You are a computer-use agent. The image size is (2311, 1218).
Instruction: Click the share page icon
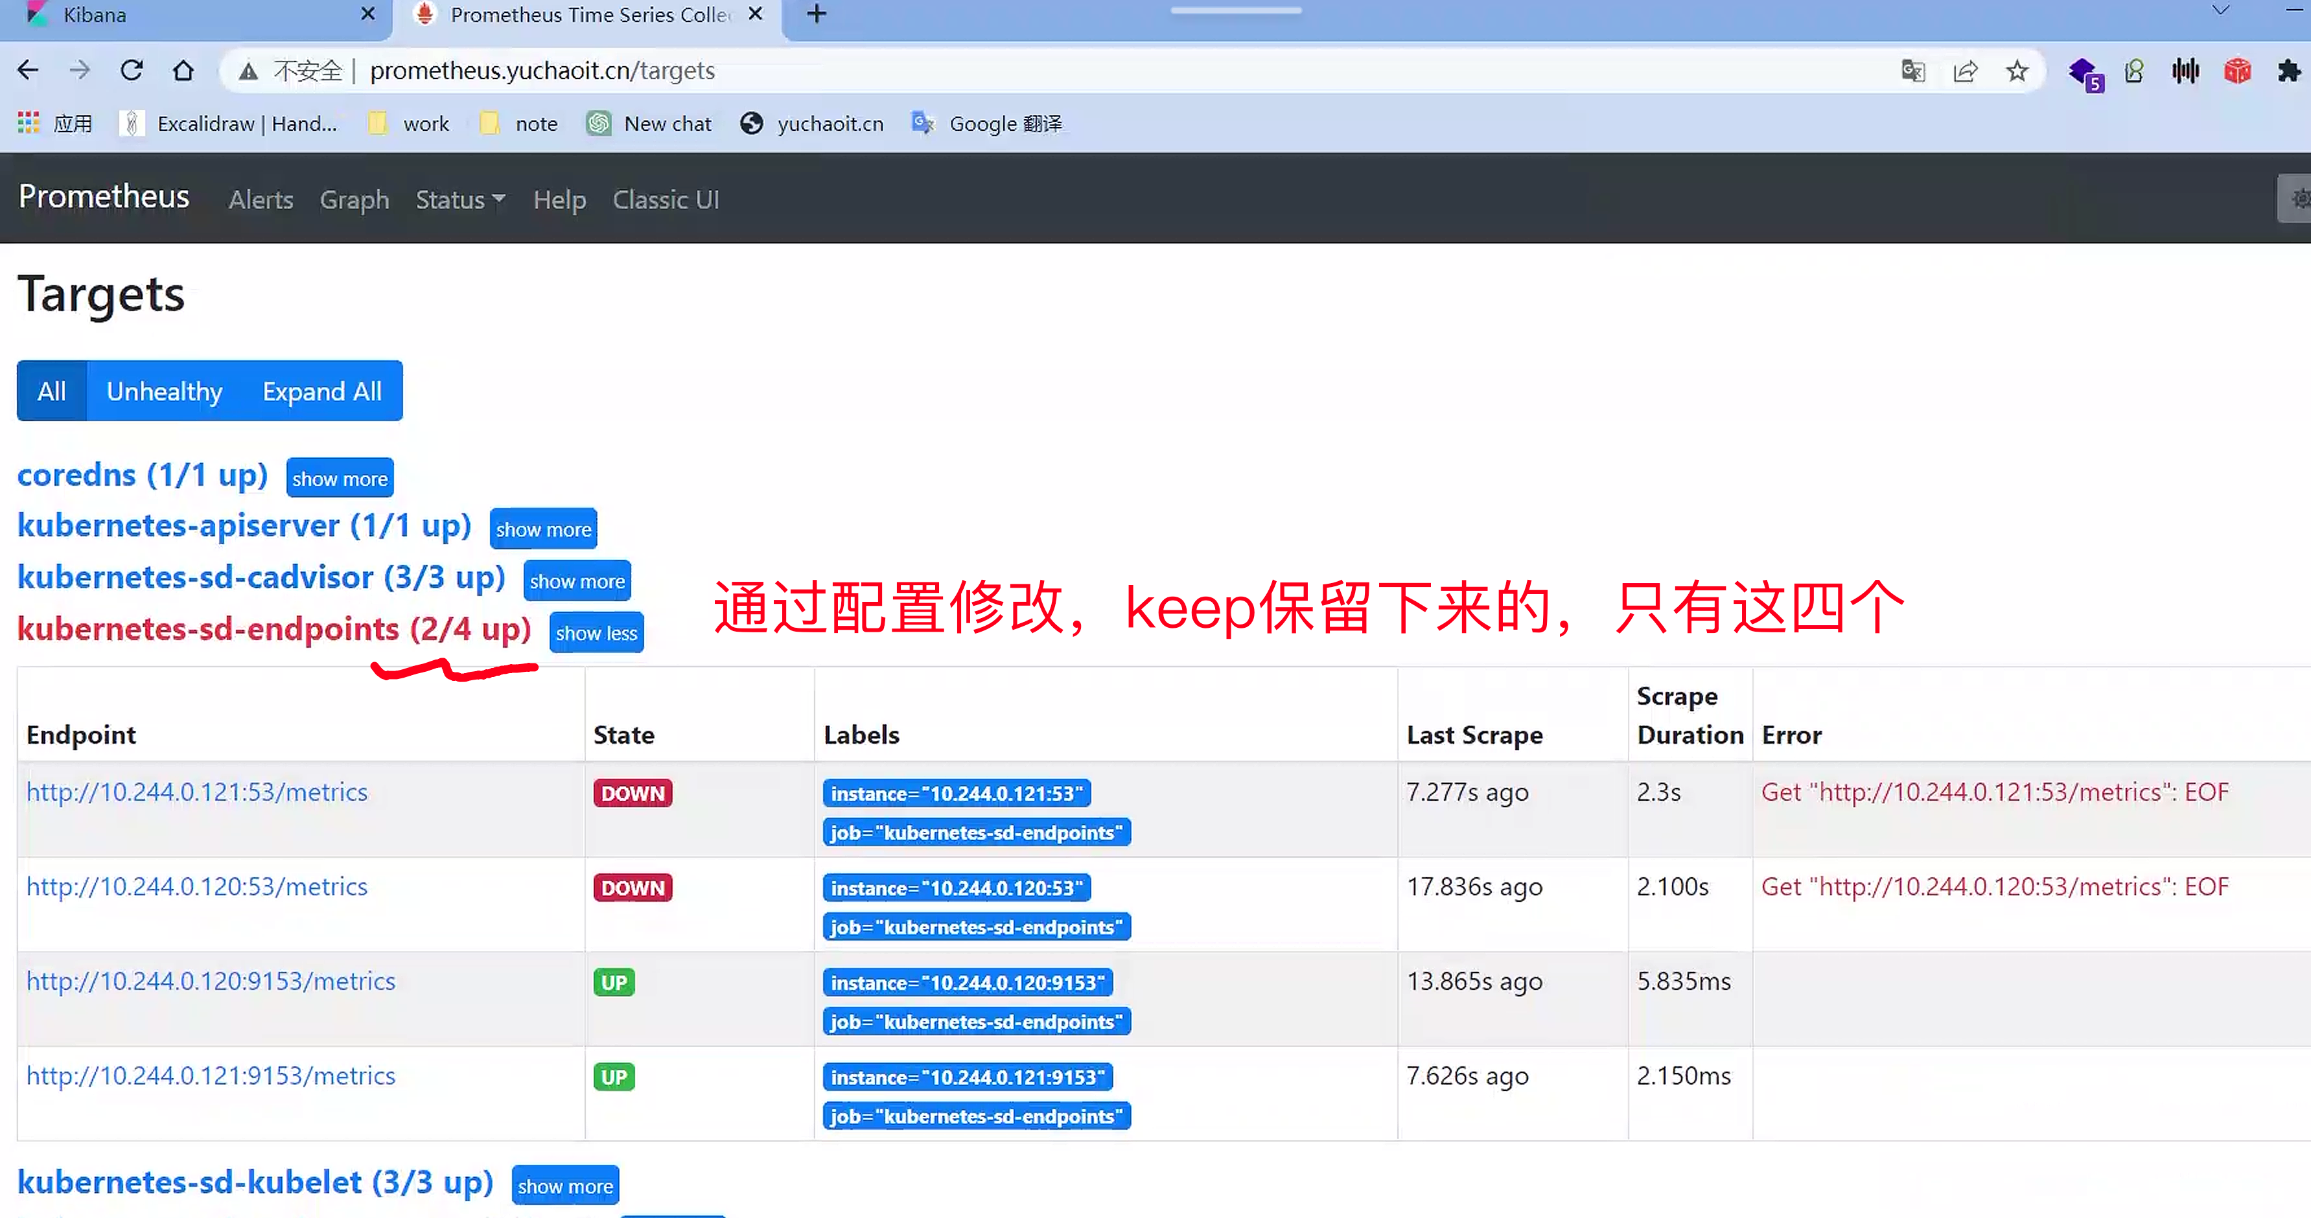(x=1965, y=71)
